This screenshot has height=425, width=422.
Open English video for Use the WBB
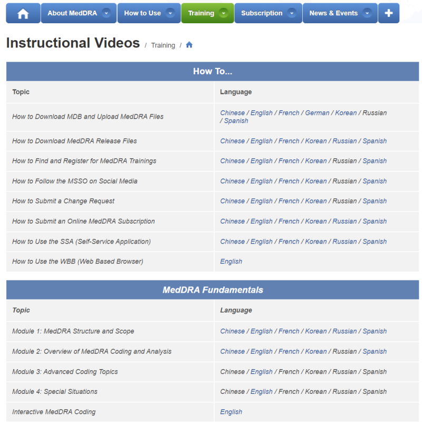[231, 262]
